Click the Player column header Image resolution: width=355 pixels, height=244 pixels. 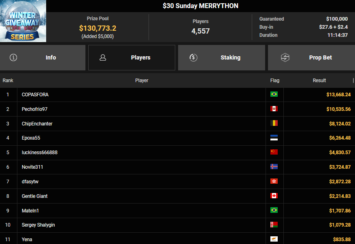142,81
